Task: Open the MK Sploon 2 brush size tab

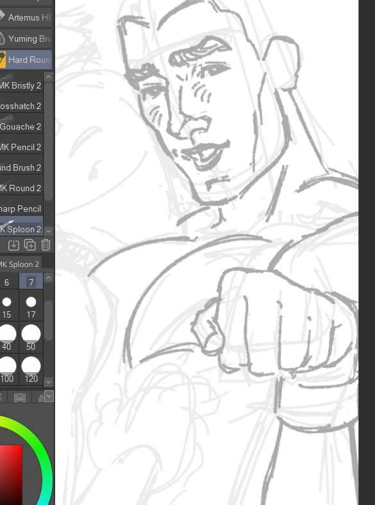Action: coord(20,264)
